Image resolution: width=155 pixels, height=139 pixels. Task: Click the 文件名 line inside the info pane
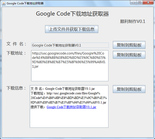pos(63,89)
